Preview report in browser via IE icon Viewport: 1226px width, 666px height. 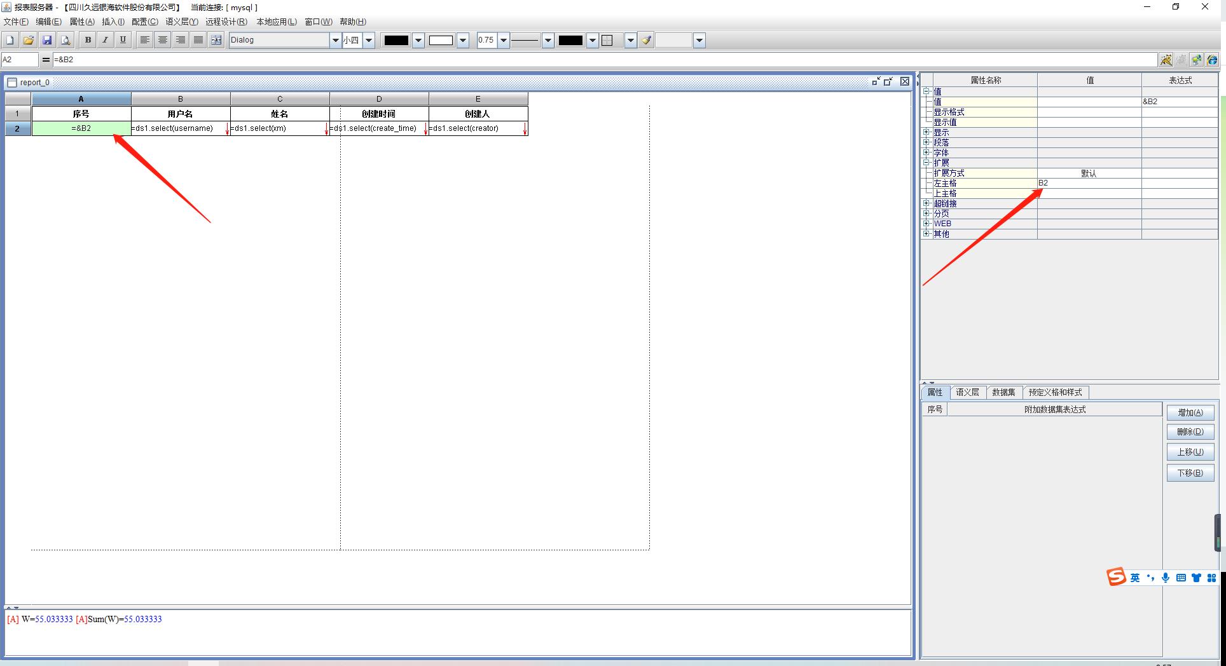click(1212, 60)
